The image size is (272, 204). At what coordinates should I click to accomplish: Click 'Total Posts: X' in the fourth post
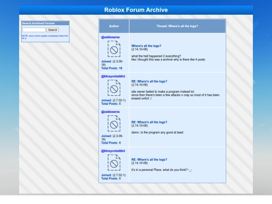pos(111,178)
